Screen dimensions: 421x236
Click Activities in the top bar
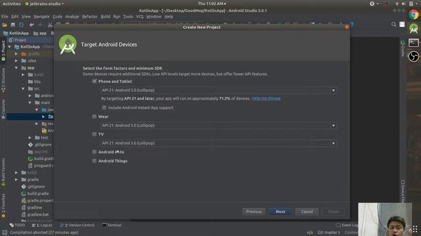12,4
